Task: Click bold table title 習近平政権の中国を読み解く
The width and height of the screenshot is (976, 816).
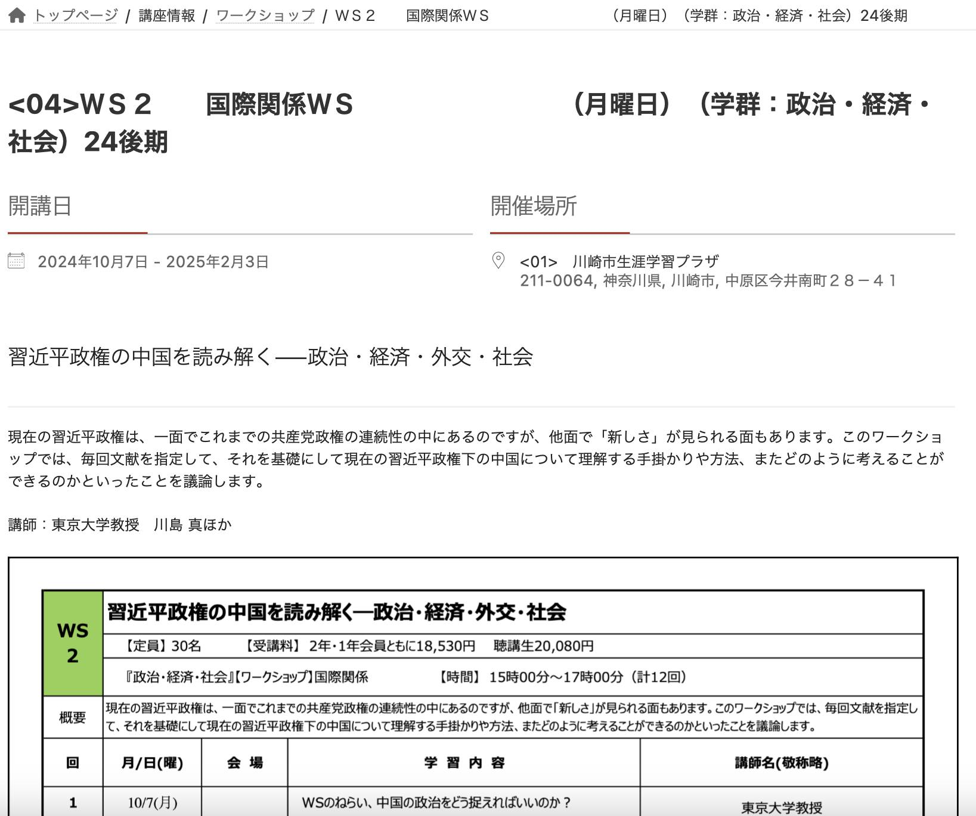Action: point(336,612)
